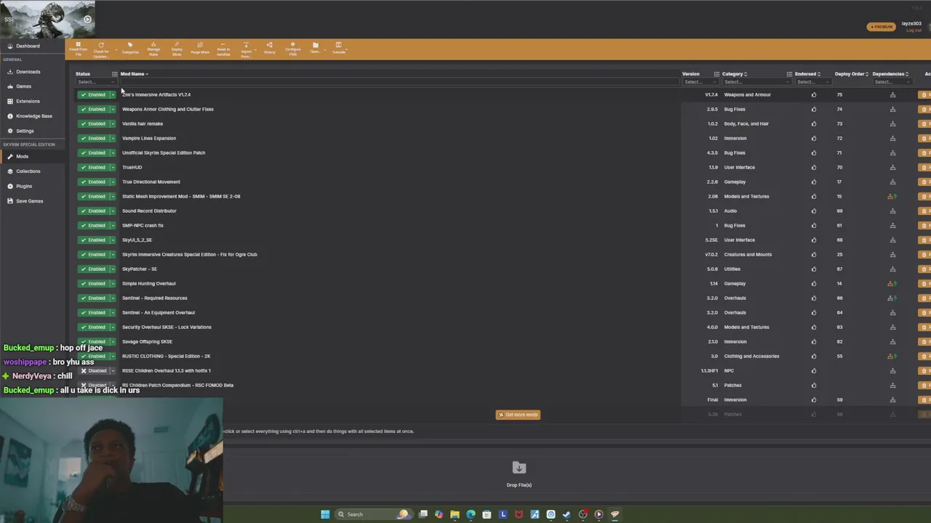Click the Windows Start button

pos(325,514)
